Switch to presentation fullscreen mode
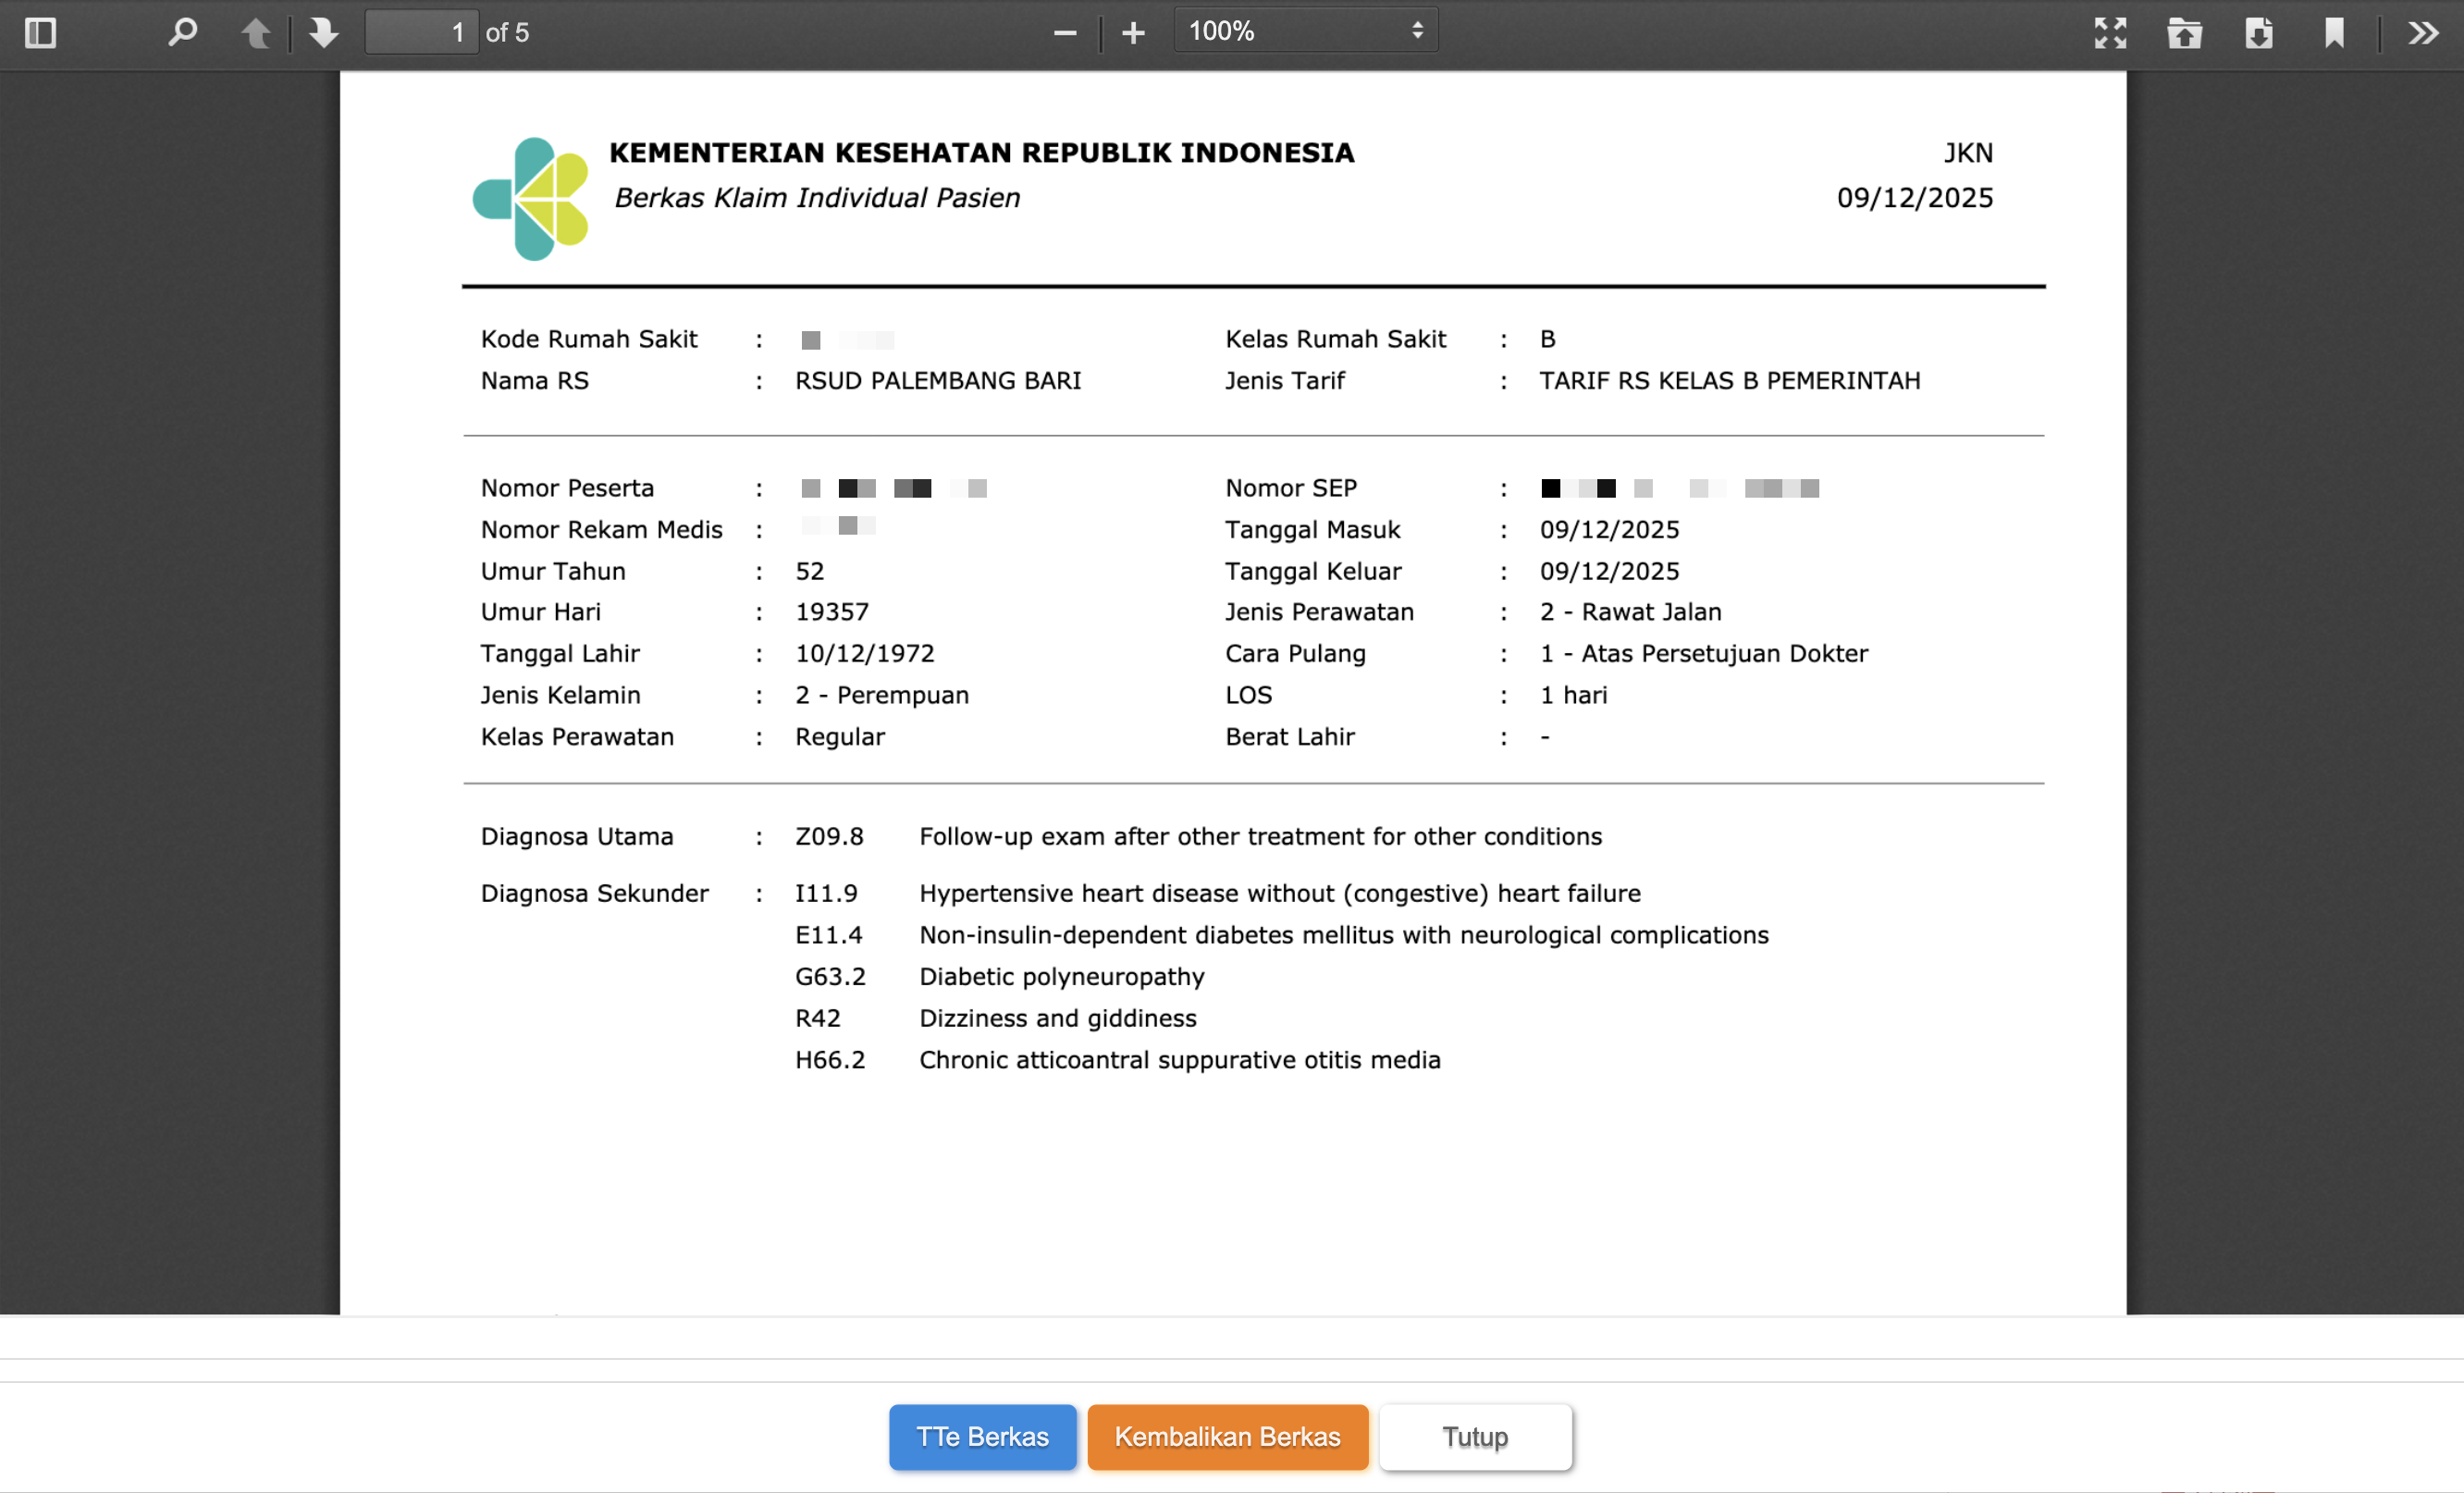Screen dimensions: 2464x1493 click(2110, 33)
